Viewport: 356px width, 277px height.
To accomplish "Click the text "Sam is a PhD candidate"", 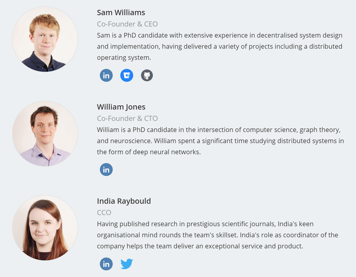I will tap(135, 35).
